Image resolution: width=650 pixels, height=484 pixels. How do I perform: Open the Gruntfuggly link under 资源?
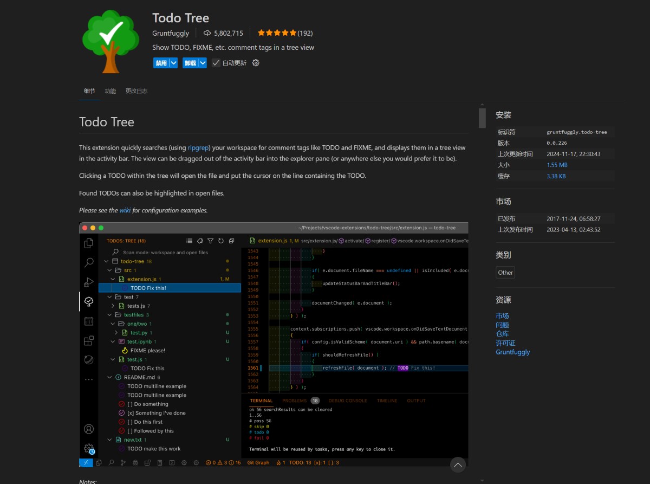[512, 352]
